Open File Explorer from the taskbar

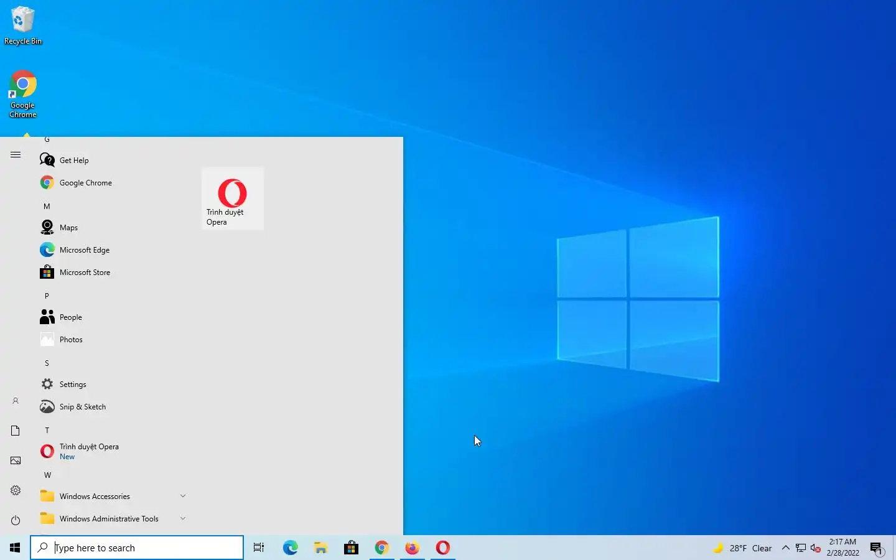point(320,548)
